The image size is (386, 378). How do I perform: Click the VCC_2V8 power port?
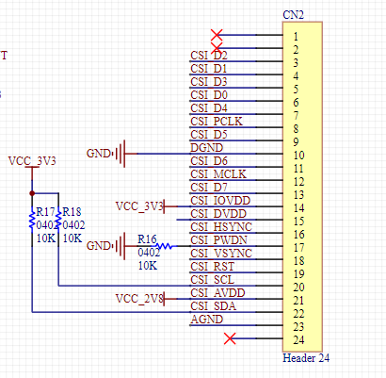click(x=140, y=299)
